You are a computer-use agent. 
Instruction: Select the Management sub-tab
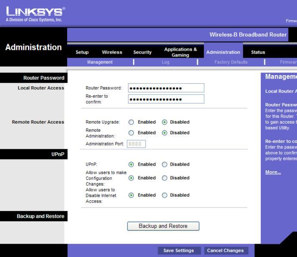(100, 62)
